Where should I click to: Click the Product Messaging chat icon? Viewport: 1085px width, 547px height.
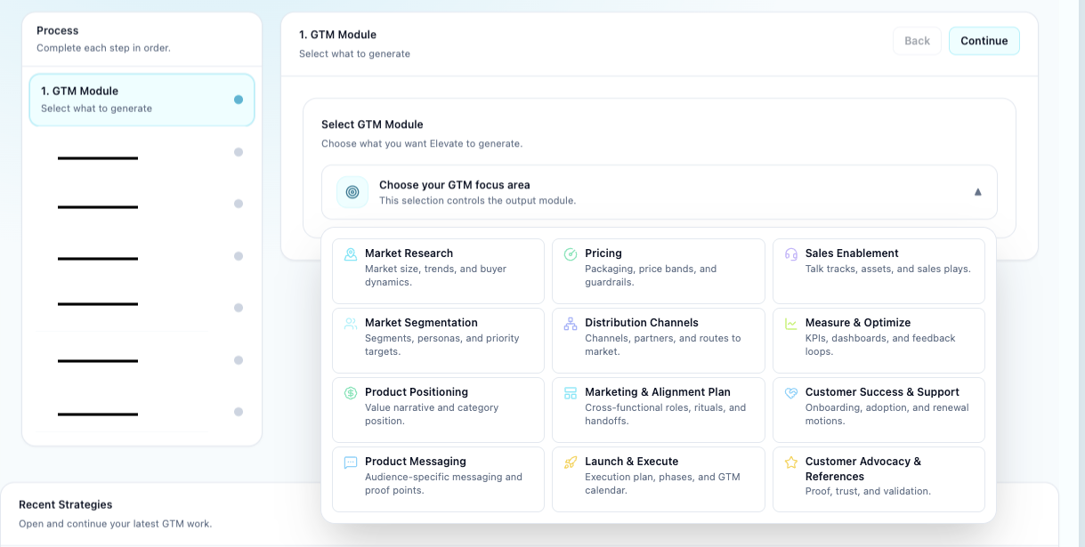point(350,462)
